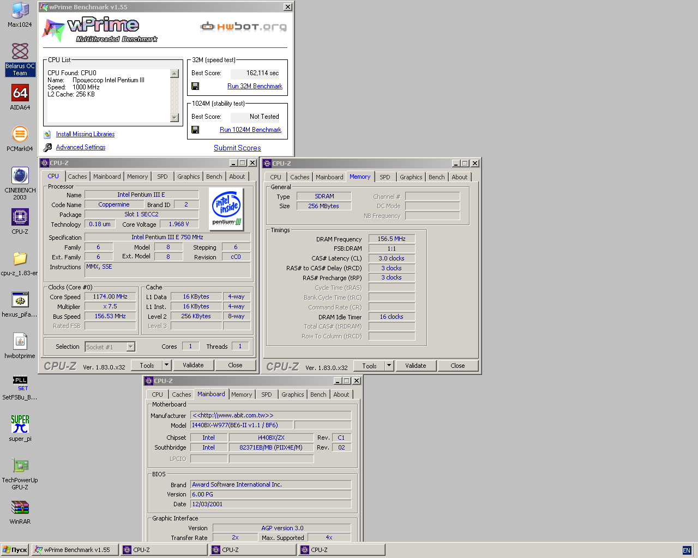Screen dimensions: 698x558
Task: Open the WinRAR desktop icon
Action: [20, 512]
